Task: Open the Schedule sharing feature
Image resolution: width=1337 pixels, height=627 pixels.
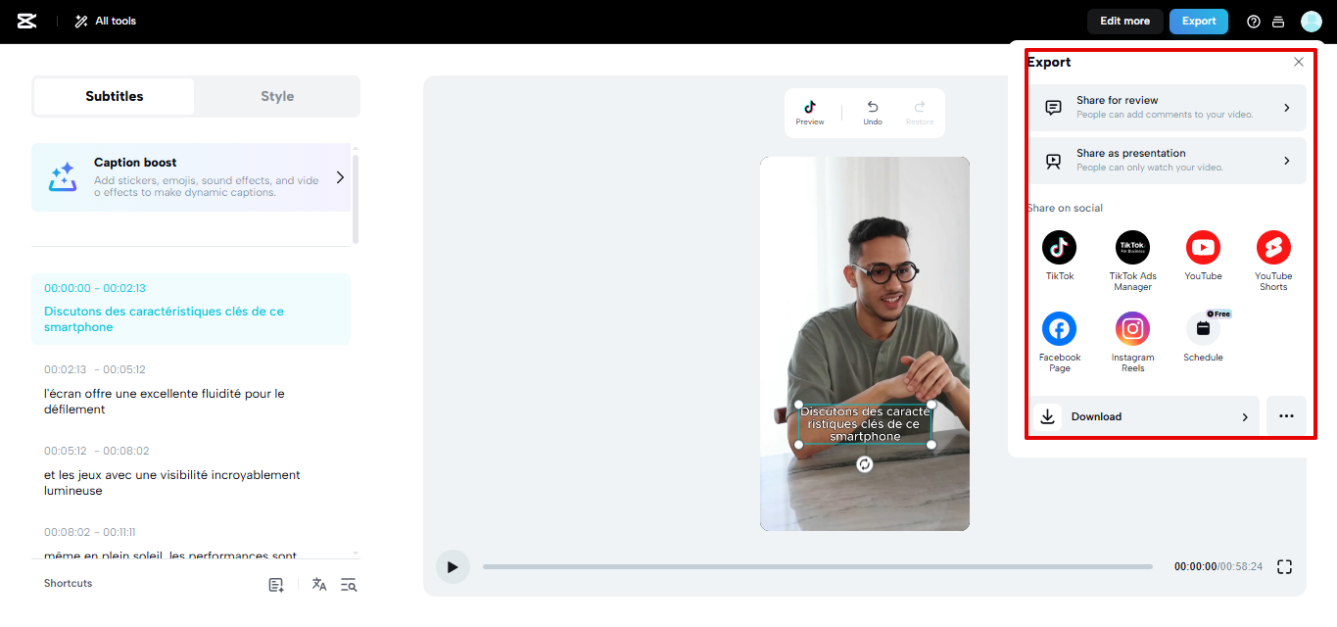Action: [x=1203, y=328]
